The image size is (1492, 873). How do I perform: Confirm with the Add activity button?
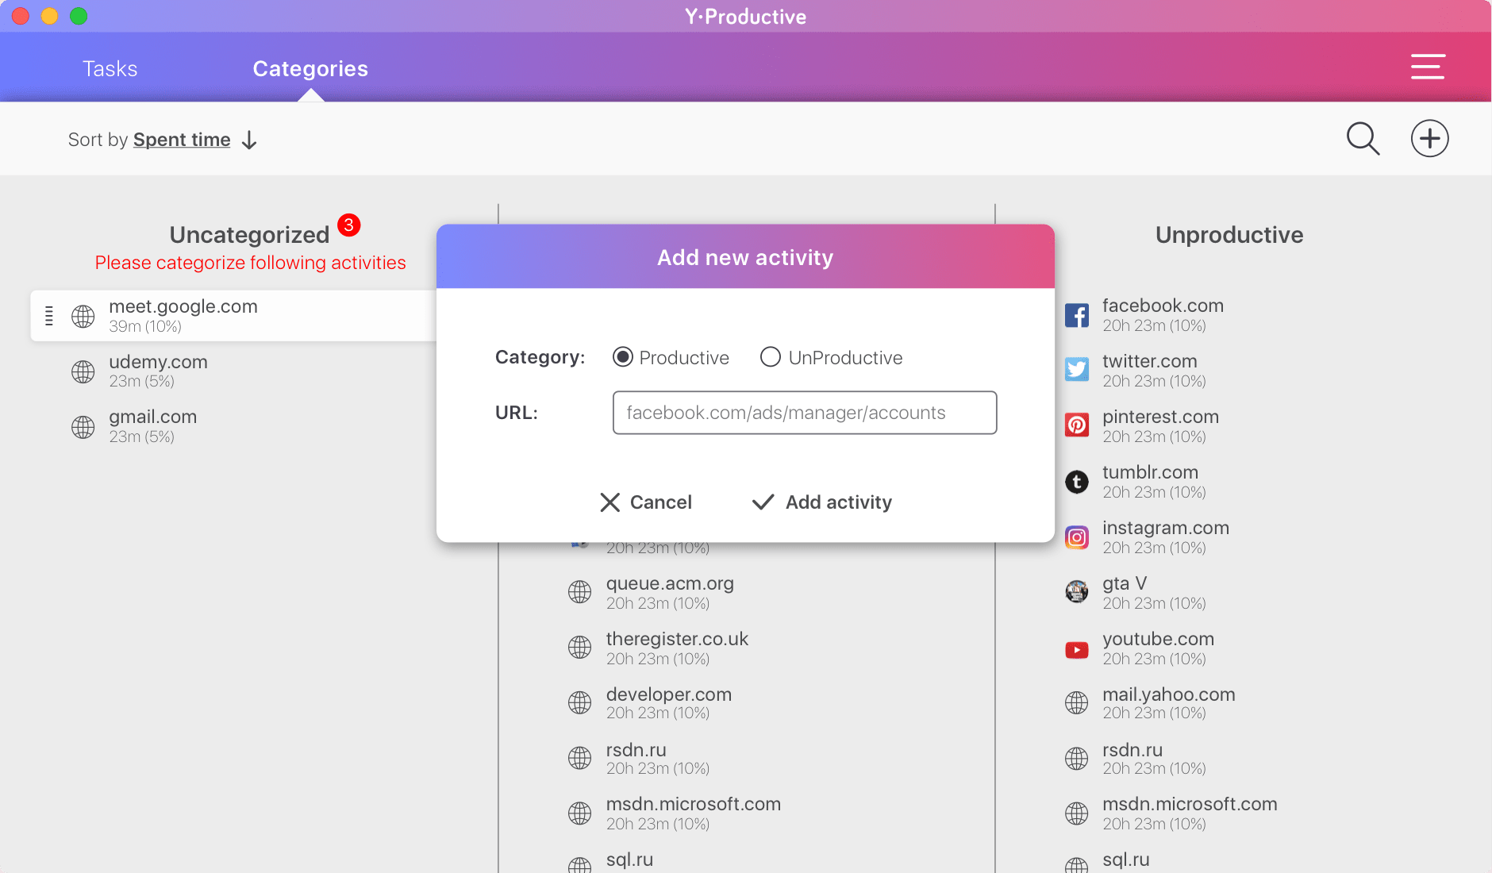tap(822, 502)
